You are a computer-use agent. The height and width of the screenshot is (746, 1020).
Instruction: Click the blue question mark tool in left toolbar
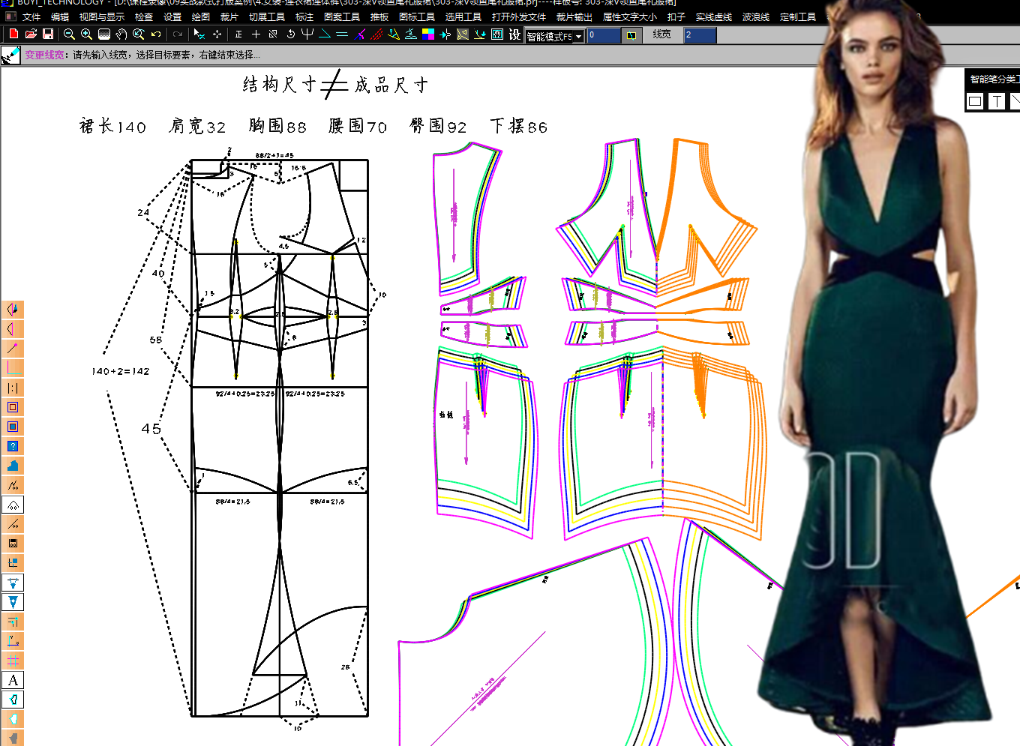[x=13, y=446]
